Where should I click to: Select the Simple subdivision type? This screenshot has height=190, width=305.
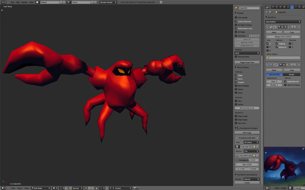[x=292, y=75]
